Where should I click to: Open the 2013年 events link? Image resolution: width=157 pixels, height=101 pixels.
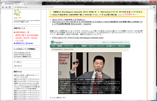[30, 35]
